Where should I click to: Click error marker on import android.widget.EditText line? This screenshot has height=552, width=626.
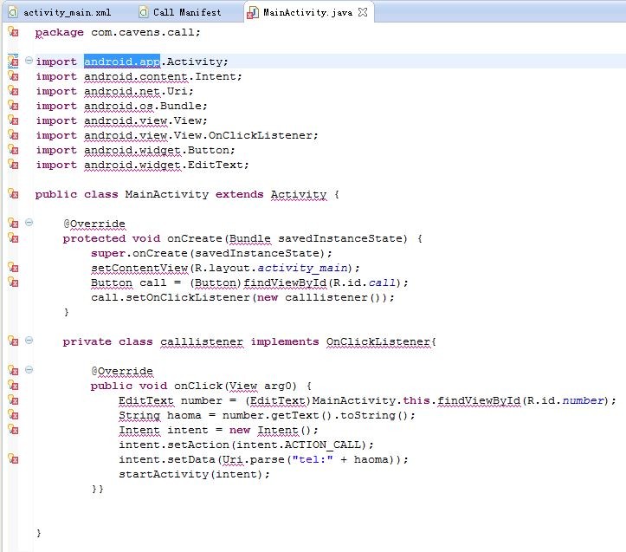tap(13, 165)
